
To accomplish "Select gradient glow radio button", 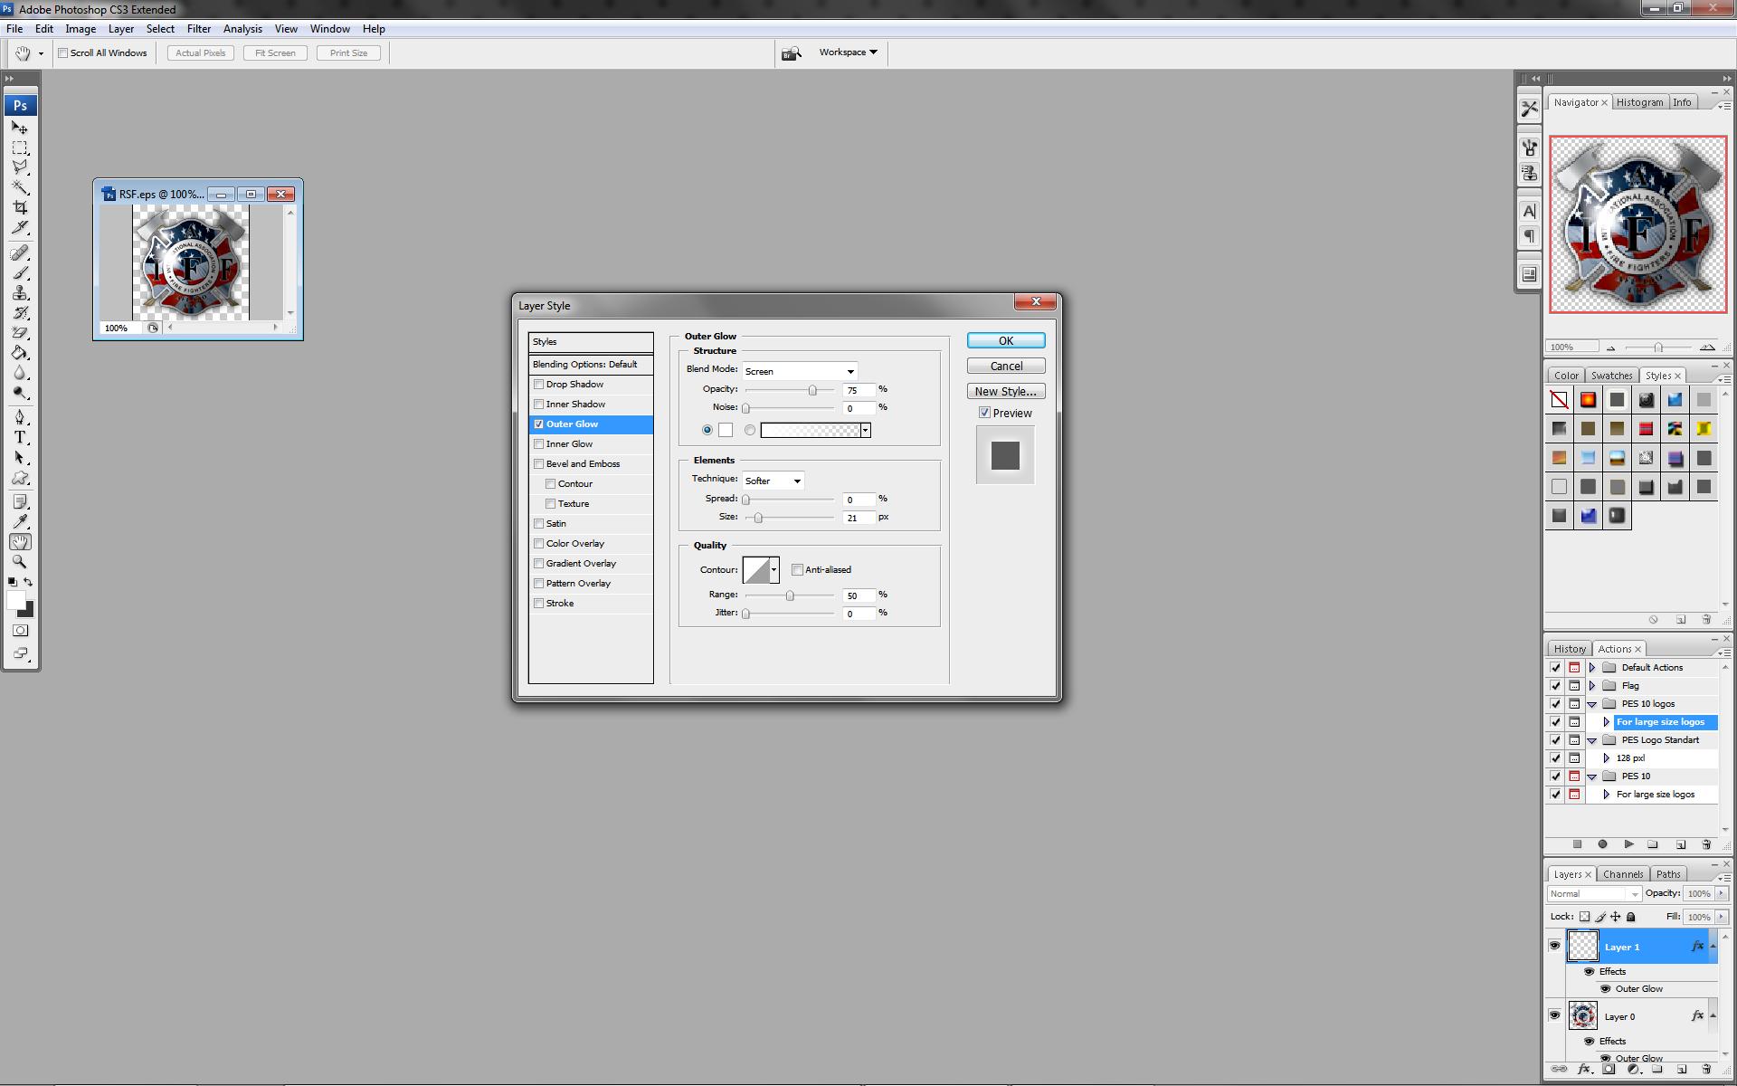I will (x=749, y=431).
